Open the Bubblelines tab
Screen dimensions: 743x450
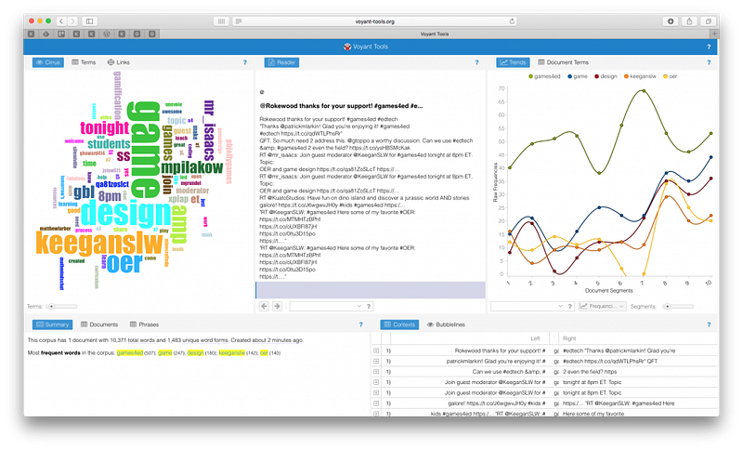click(446, 324)
